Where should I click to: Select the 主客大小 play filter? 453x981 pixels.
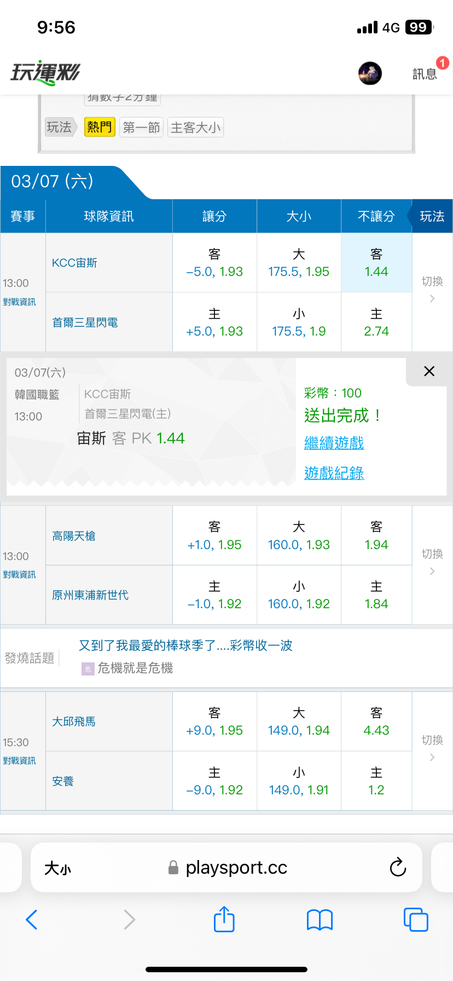click(x=195, y=128)
